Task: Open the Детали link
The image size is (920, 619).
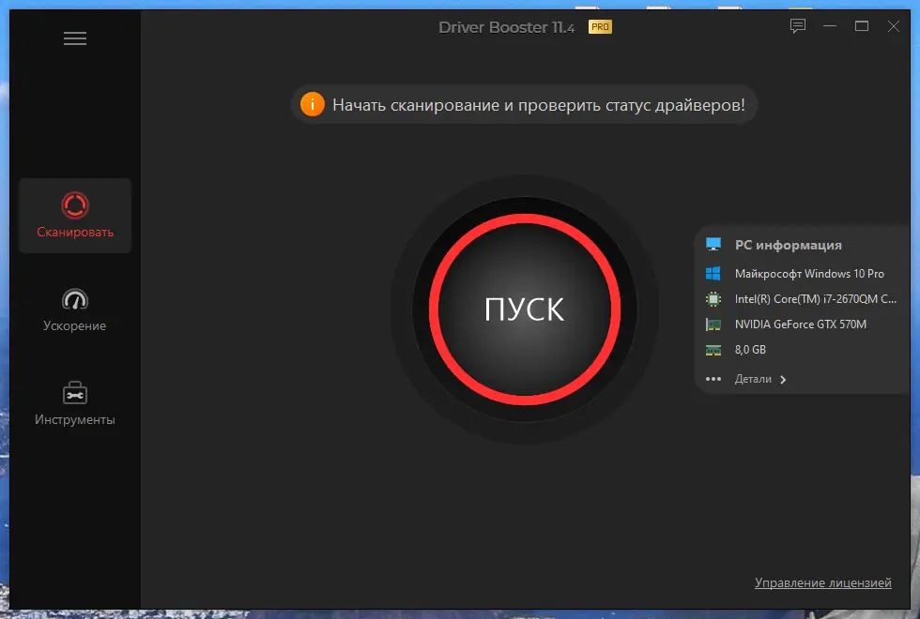Action: (753, 379)
